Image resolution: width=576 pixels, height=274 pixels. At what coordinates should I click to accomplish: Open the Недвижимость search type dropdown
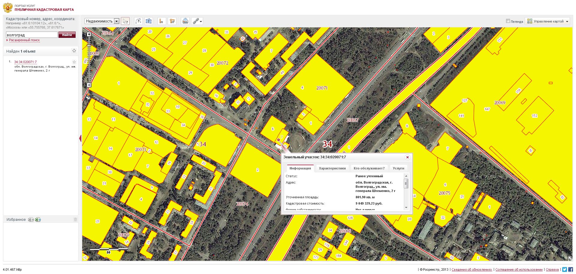tap(117, 21)
